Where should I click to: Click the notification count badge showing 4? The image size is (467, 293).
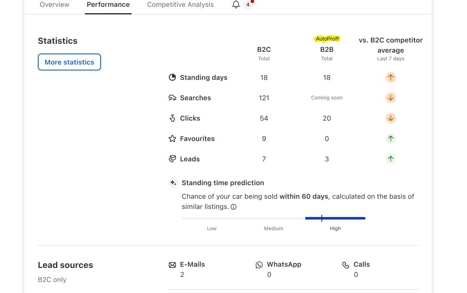pos(248,5)
